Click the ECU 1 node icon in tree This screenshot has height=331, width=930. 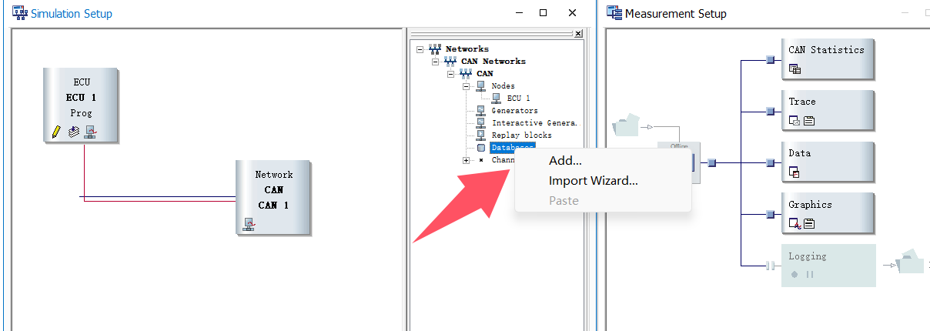pyautogui.click(x=497, y=98)
